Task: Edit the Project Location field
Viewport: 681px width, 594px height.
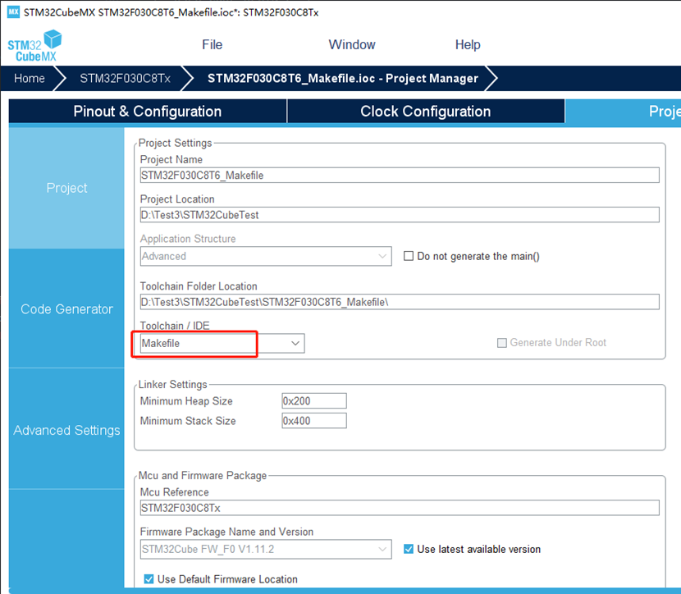Action: coord(400,215)
